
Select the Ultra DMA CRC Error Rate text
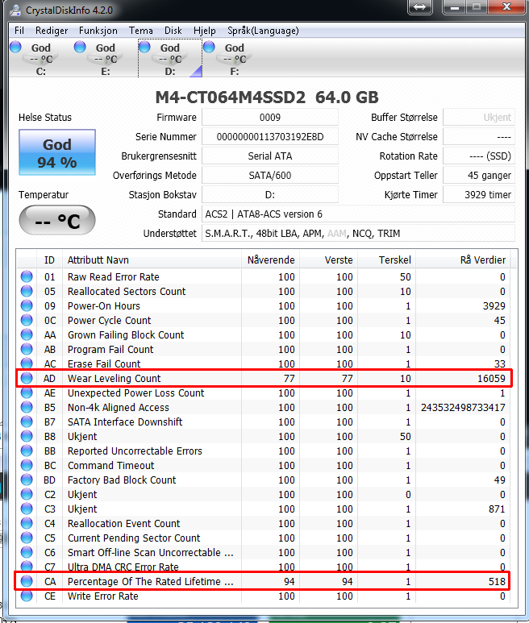coord(123,567)
